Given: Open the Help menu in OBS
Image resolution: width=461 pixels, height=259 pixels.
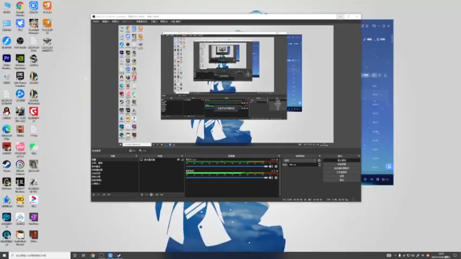Looking at the screenshot, I should (x=164, y=22).
